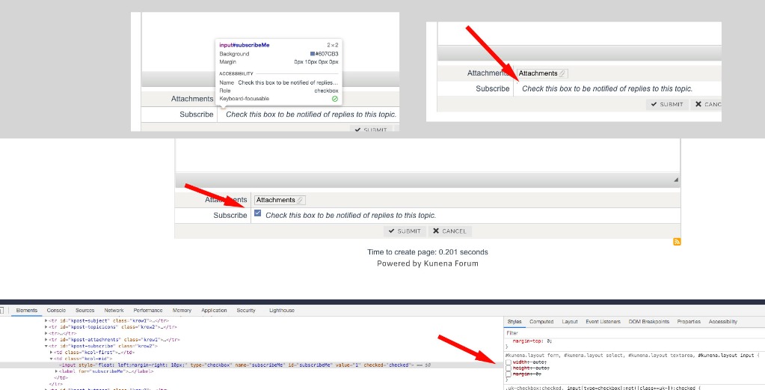This screenshot has height=390, width=765.
Task: Switch to the Event Listeners tab
Action: [x=603, y=322]
